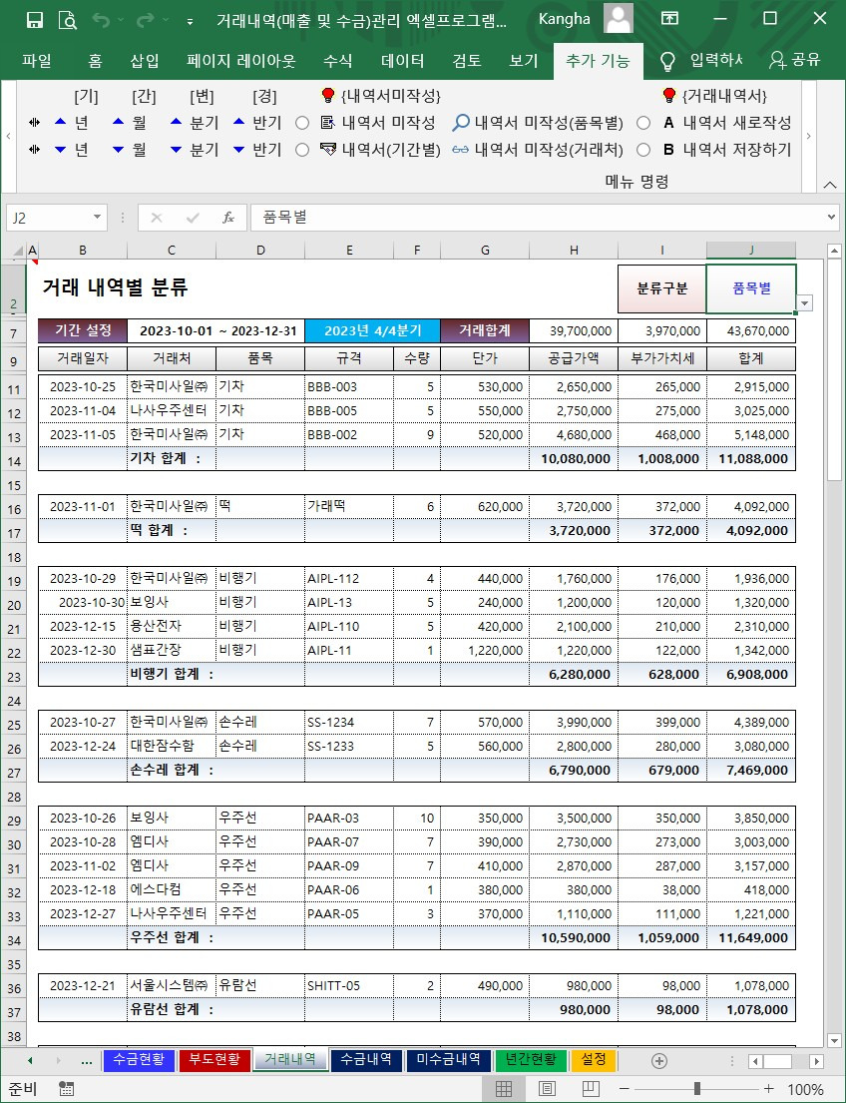This screenshot has width=846, height=1103.
Task: Switch to the 검토 ribbon tab
Action: [x=466, y=61]
